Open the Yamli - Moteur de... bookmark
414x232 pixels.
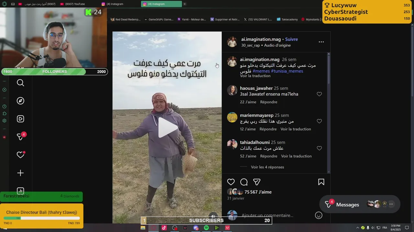191,19
